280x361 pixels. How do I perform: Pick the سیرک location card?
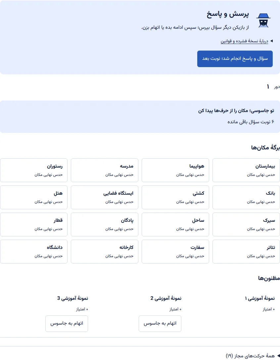point(246,224)
